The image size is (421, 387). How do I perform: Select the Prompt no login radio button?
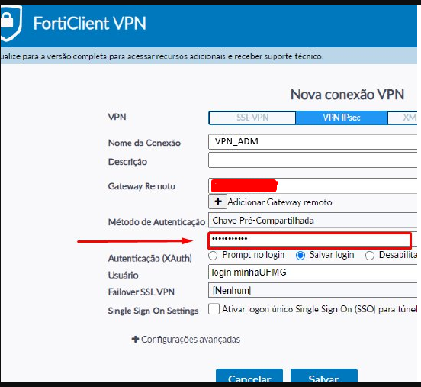(x=213, y=255)
